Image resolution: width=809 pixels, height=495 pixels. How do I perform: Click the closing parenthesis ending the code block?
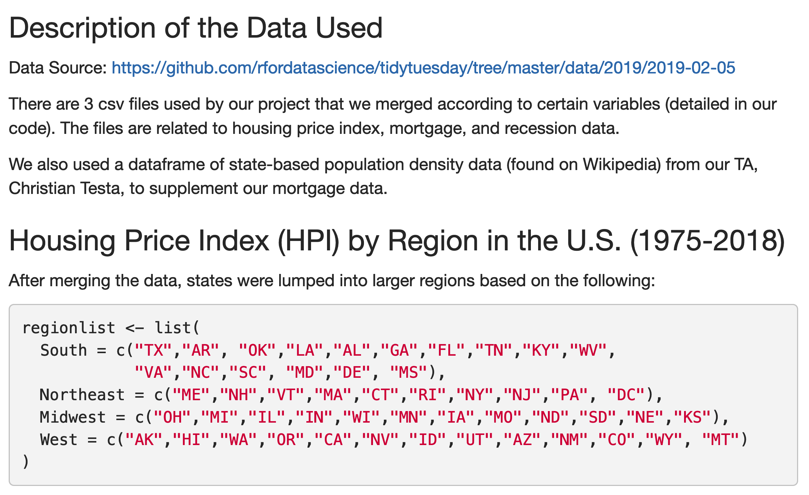coord(26,462)
